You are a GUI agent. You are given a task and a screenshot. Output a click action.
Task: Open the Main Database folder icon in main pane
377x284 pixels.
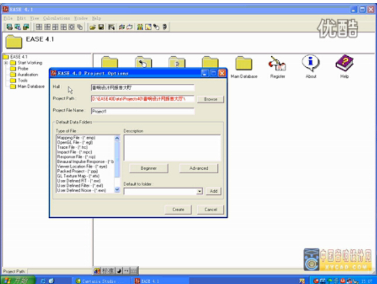[244, 64]
